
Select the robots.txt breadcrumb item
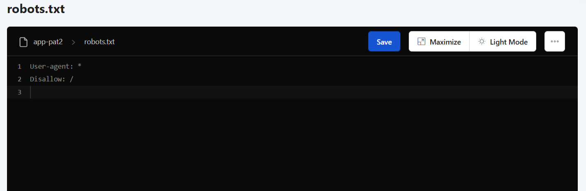100,42
